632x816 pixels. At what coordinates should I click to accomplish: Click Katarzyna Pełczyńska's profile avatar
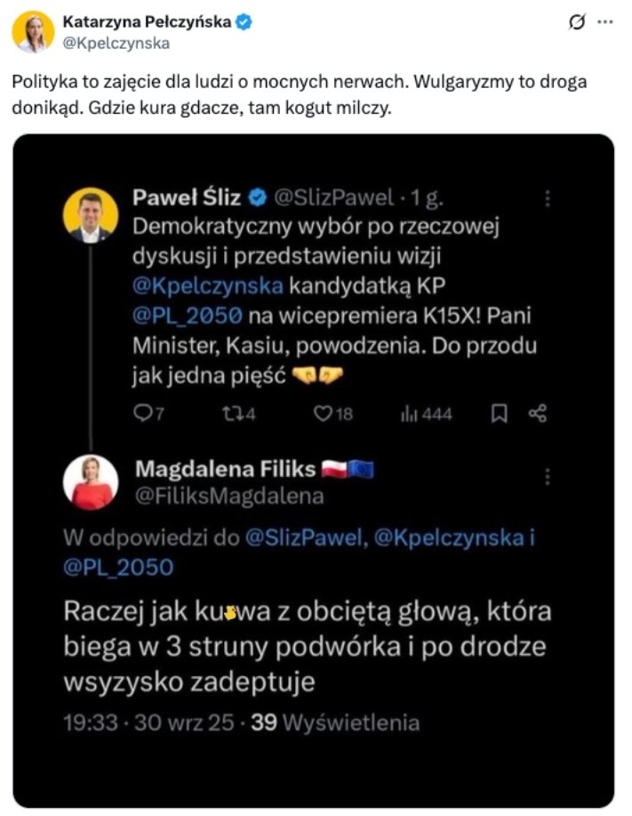click(x=33, y=32)
